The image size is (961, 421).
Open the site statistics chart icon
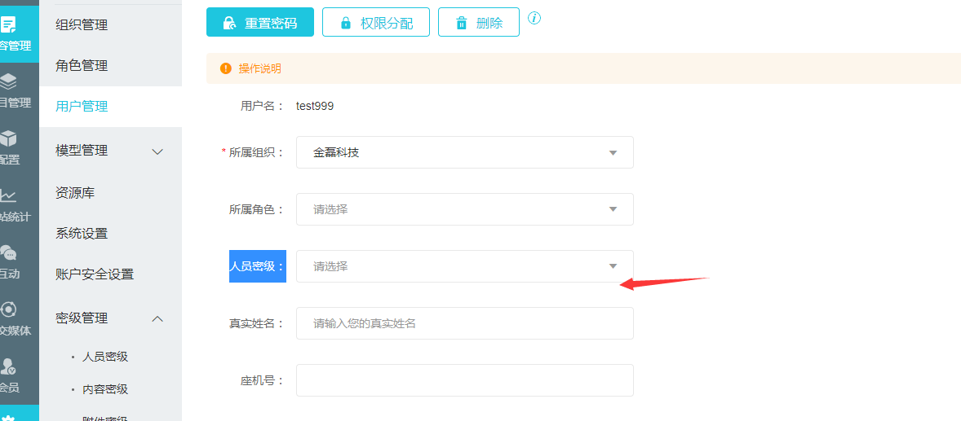8,195
